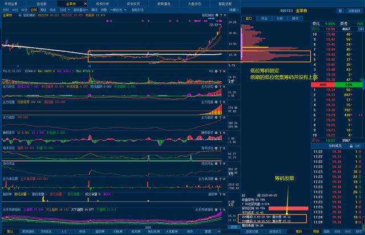365x235 pixels.
Task: Switch to 机构分析 tab
Action: click(103, 4)
